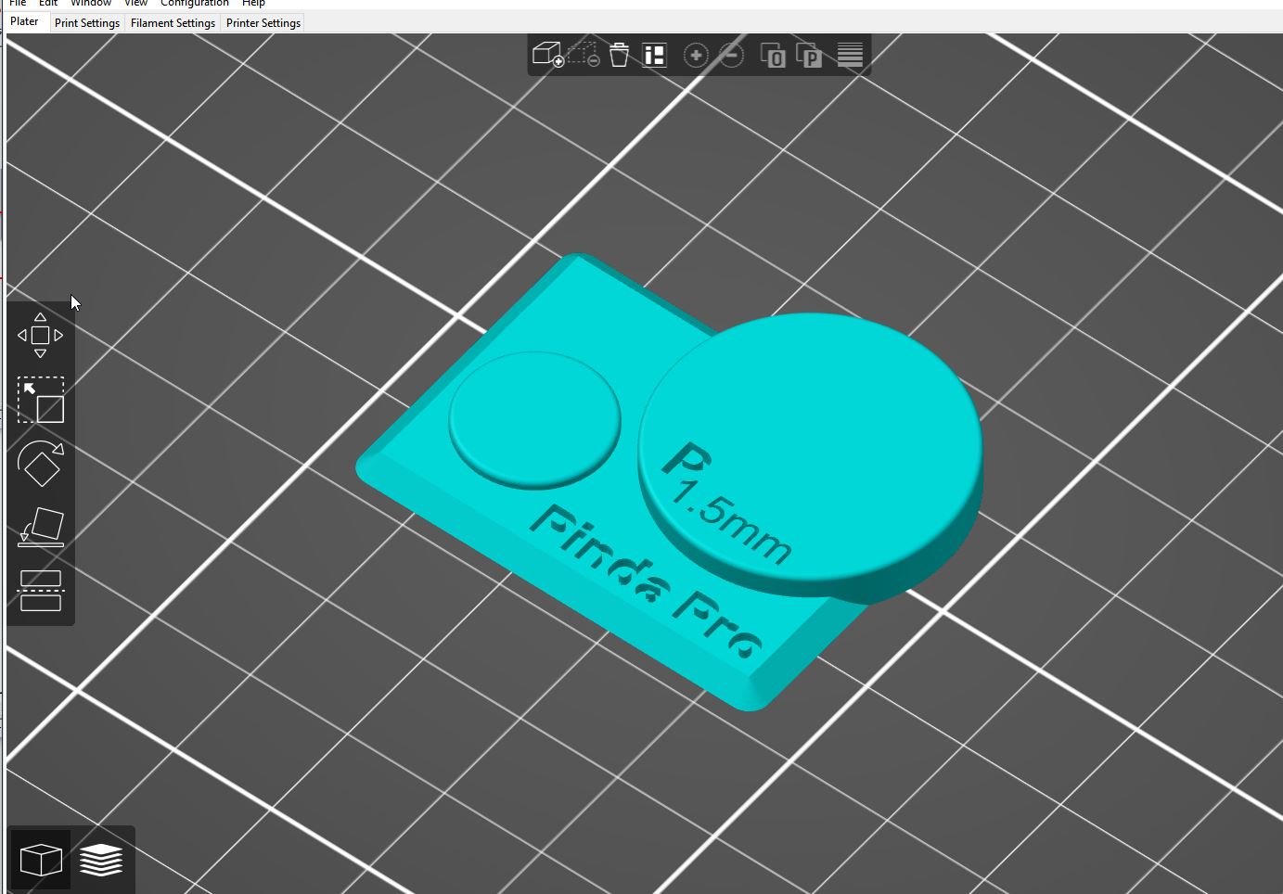
Task: Click the Delete selected object icon
Action: coord(584,55)
